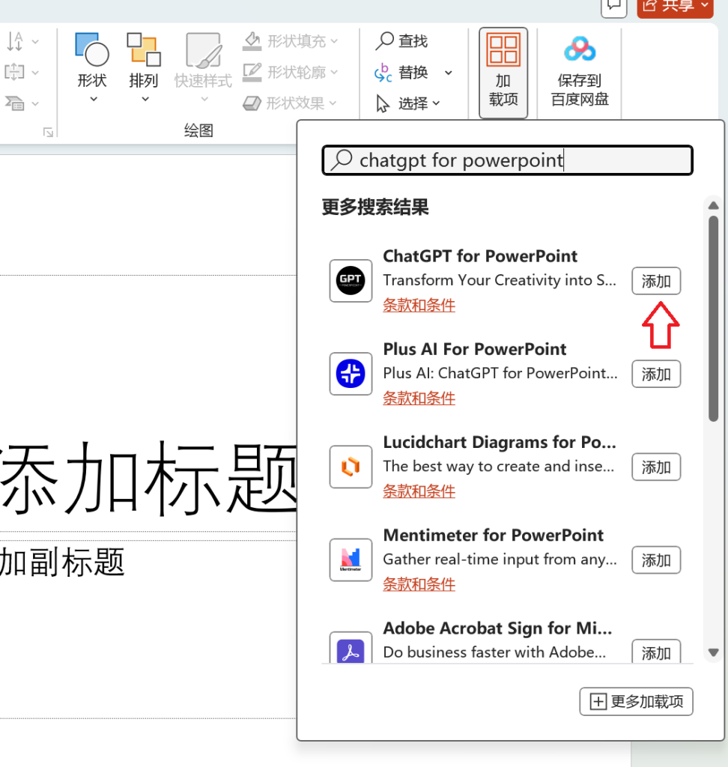
Task: Click the Plus AI app icon
Action: (x=351, y=374)
